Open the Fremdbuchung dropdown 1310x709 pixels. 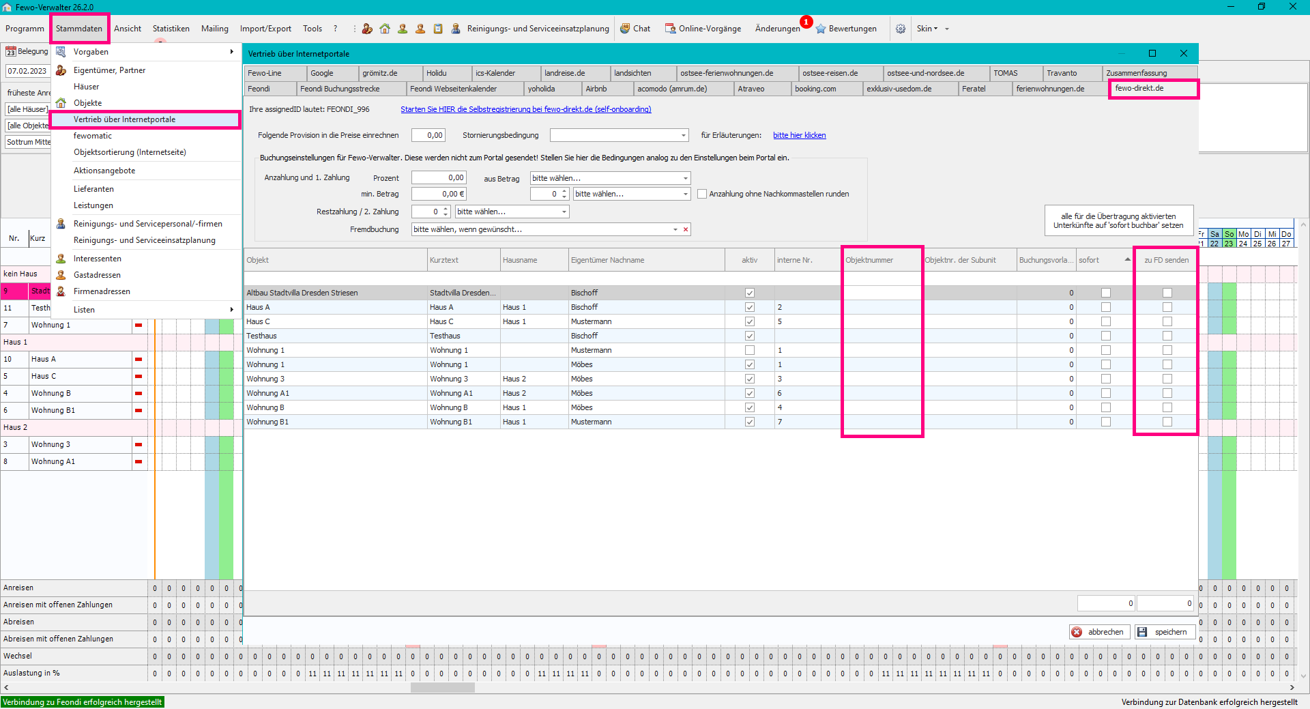coord(675,229)
